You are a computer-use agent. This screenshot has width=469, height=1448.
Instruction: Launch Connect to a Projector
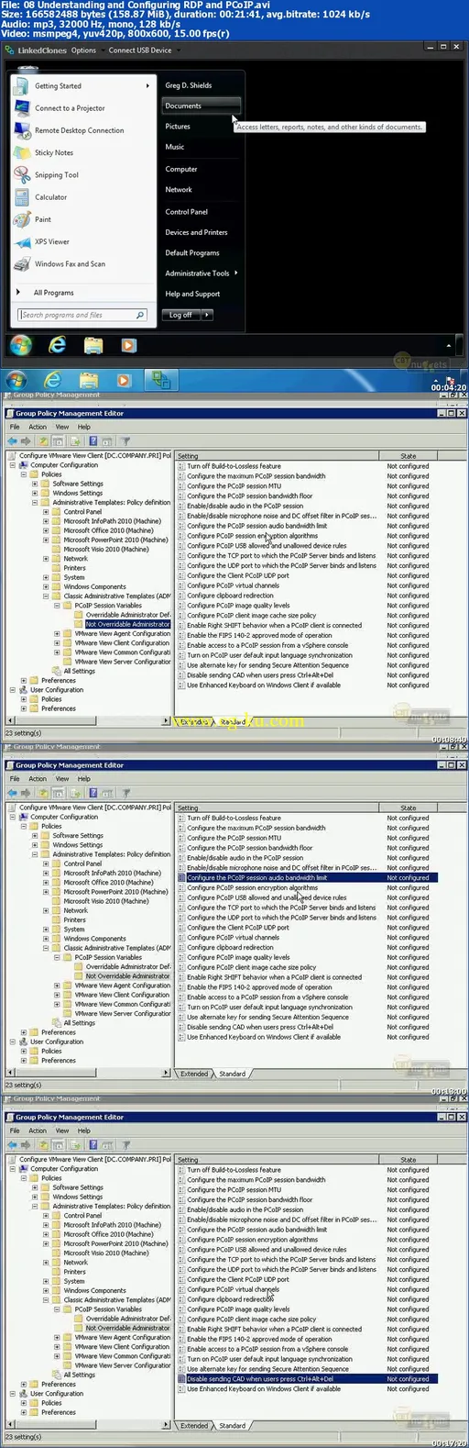click(70, 108)
